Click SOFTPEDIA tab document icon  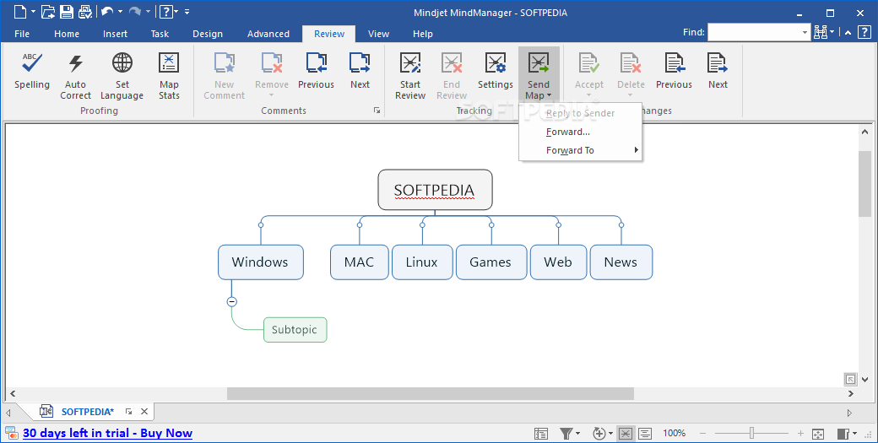[46, 411]
